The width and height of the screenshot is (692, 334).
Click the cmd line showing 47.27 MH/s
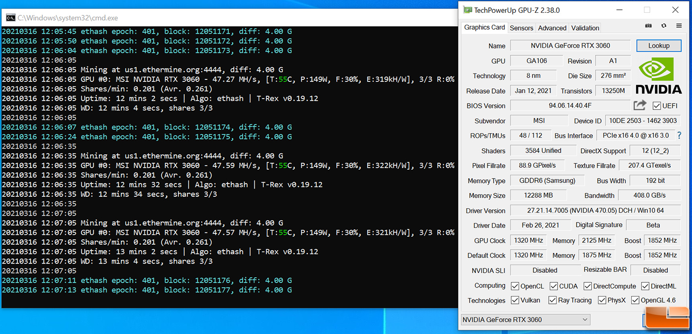tap(228, 79)
